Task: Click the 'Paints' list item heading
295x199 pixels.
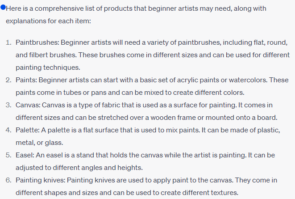Action: pyautogui.click(x=26, y=80)
